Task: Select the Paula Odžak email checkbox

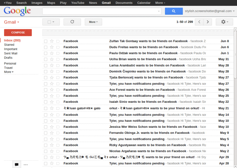Action: 46,53
